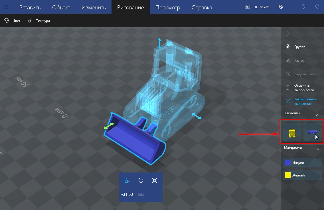This screenshot has width=324, height=210.
Task: Collapse the Материалы section
Action: [x=317, y=149]
